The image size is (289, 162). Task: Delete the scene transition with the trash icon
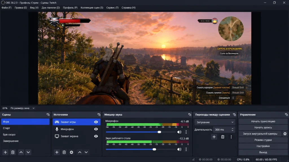(223, 137)
